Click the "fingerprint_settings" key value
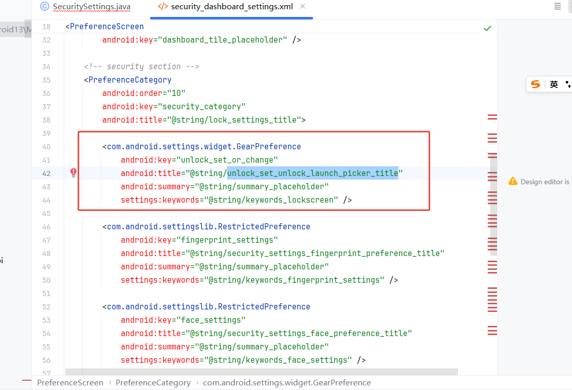The image size is (572, 390). 227,240
